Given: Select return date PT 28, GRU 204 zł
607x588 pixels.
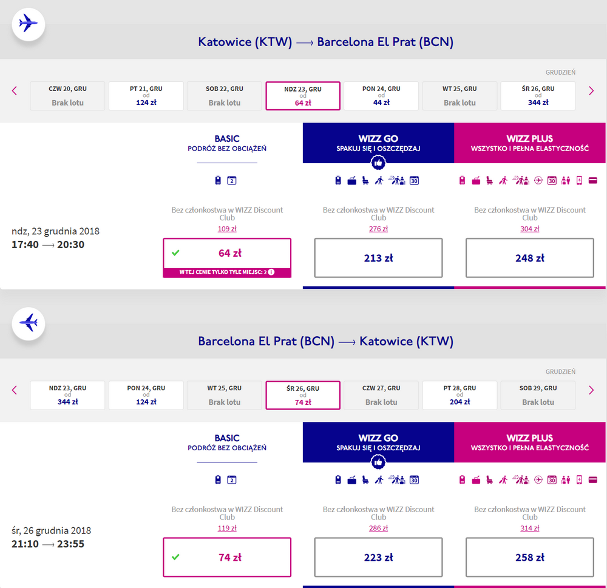Looking at the screenshot, I should (x=459, y=395).
